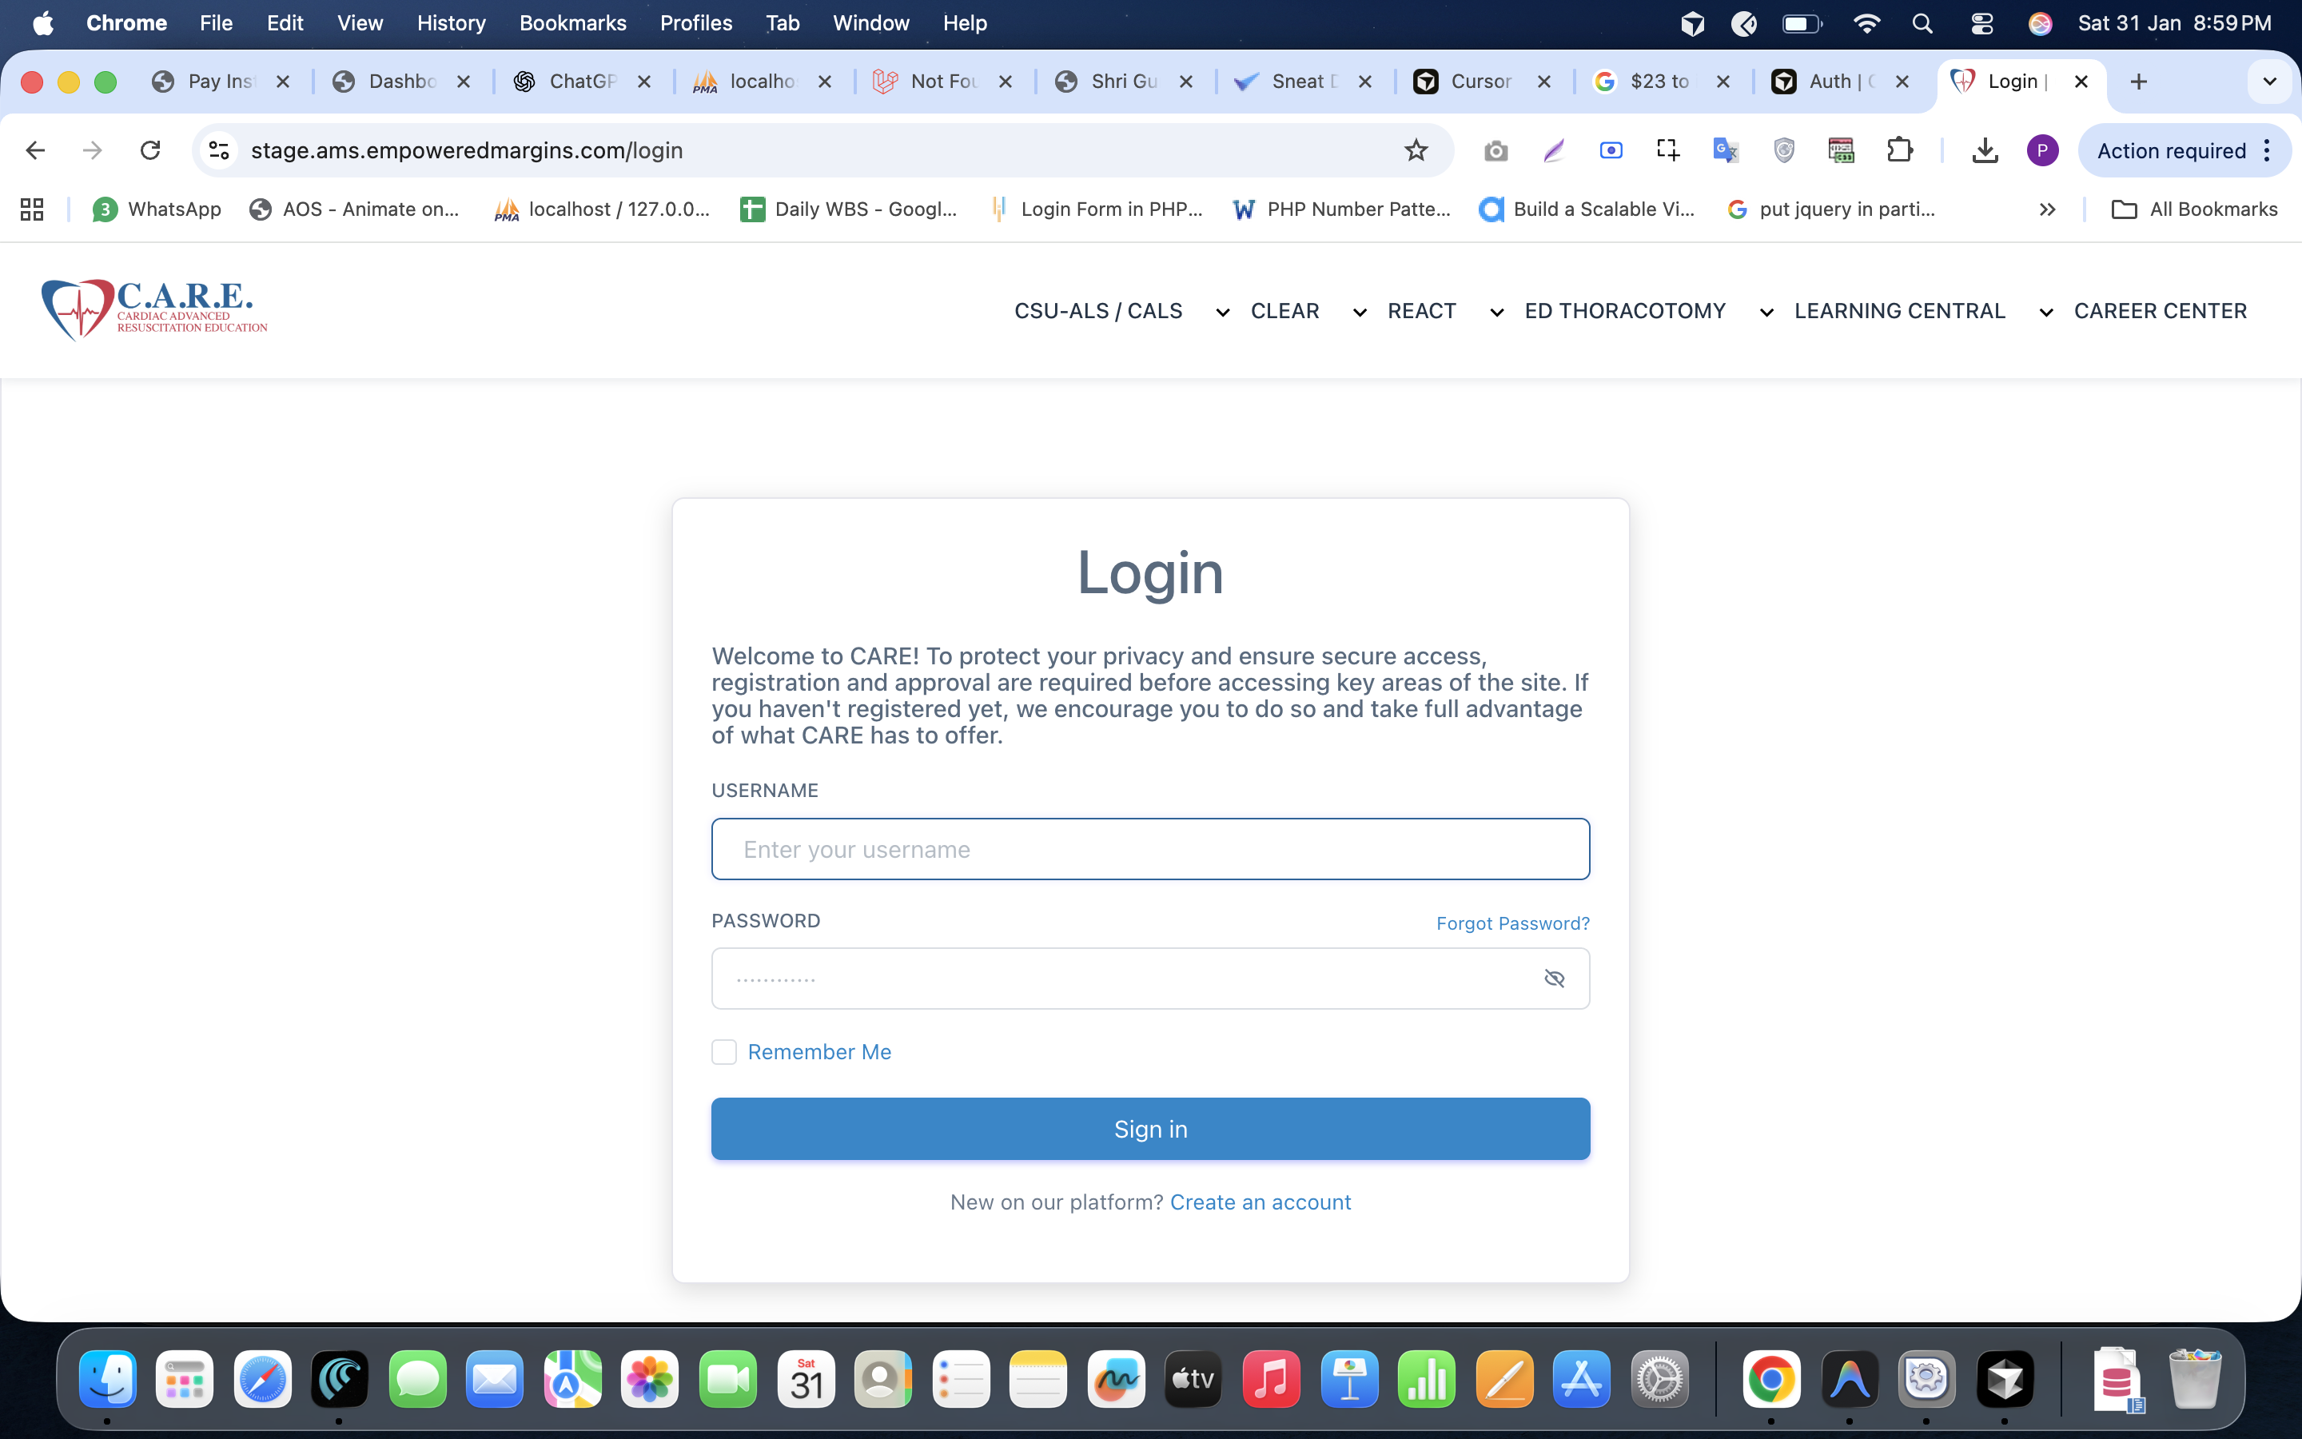Click the C.A.R.E. logo
Image resolution: width=2302 pixels, height=1439 pixels.
pyautogui.click(x=154, y=309)
